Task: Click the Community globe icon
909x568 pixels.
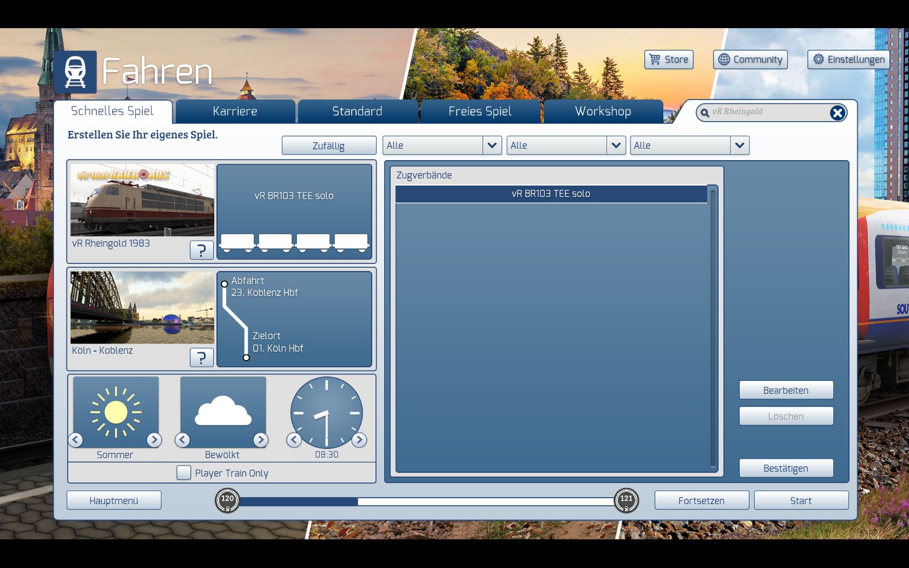Action: tap(724, 60)
